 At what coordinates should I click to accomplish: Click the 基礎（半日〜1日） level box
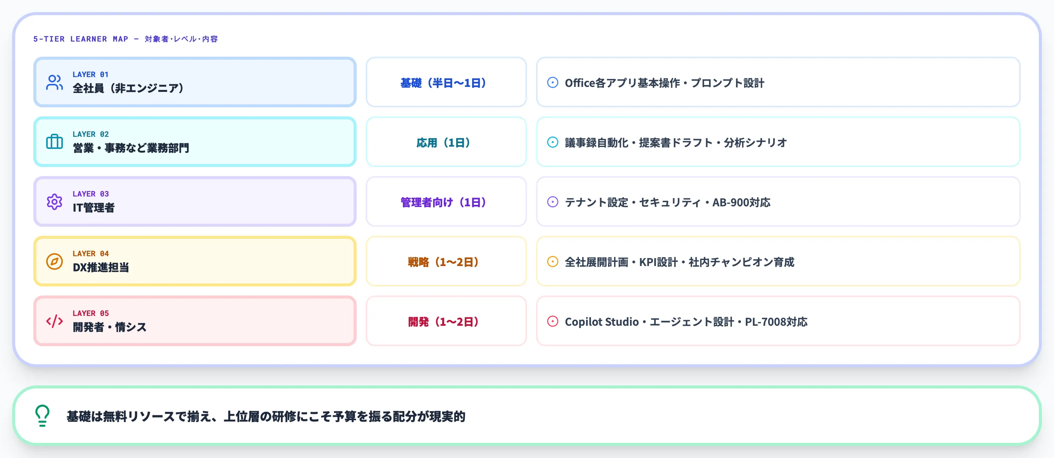click(446, 82)
